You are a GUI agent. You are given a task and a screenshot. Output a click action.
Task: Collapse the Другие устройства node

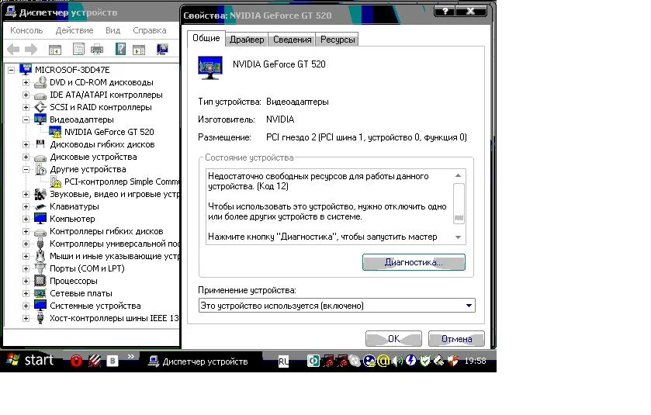point(26,169)
